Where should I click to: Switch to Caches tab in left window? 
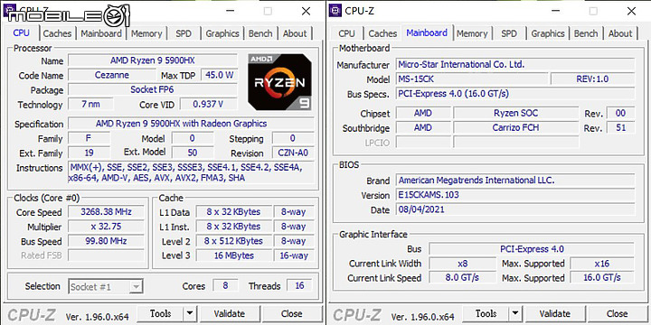[57, 33]
